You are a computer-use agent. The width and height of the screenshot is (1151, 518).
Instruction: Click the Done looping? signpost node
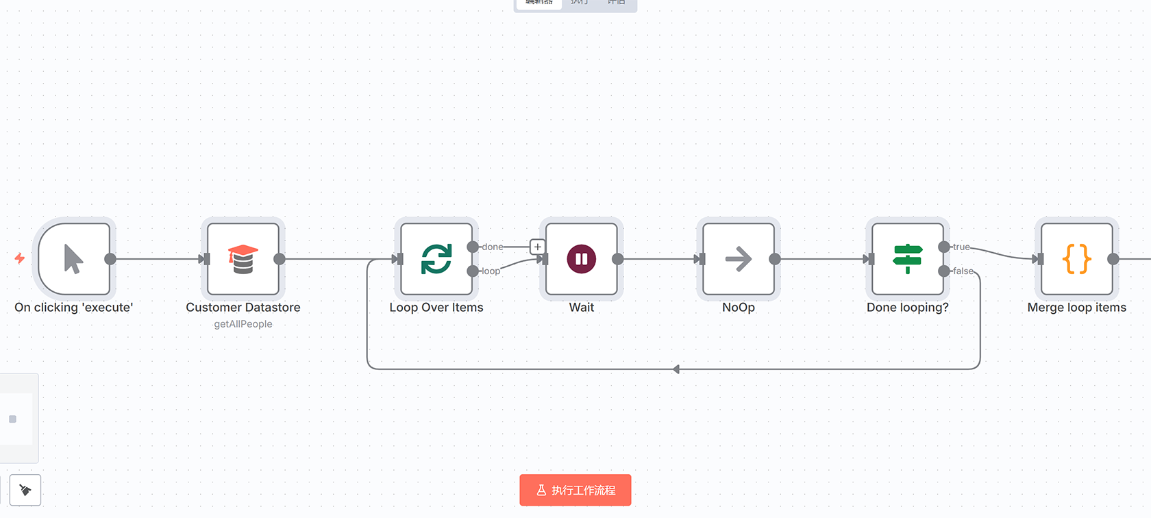pyautogui.click(x=907, y=259)
